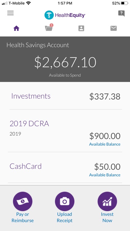Select Health Savings Account header
Image resolution: width=130 pixels, height=231 pixels.
click(x=38, y=45)
